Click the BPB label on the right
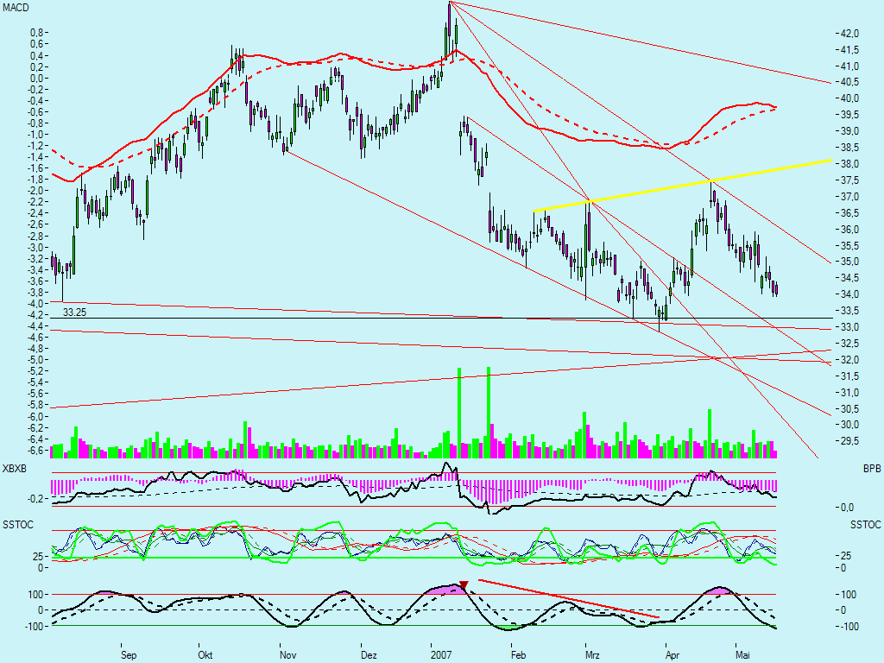Image resolution: width=884 pixels, height=663 pixels. click(x=872, y=469)
